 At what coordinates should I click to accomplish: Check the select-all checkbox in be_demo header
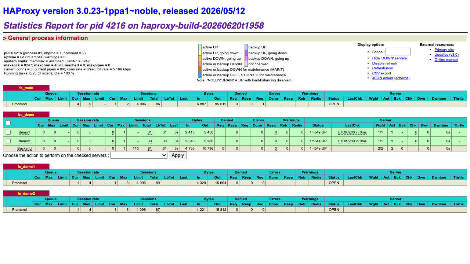tap(8, 123)
